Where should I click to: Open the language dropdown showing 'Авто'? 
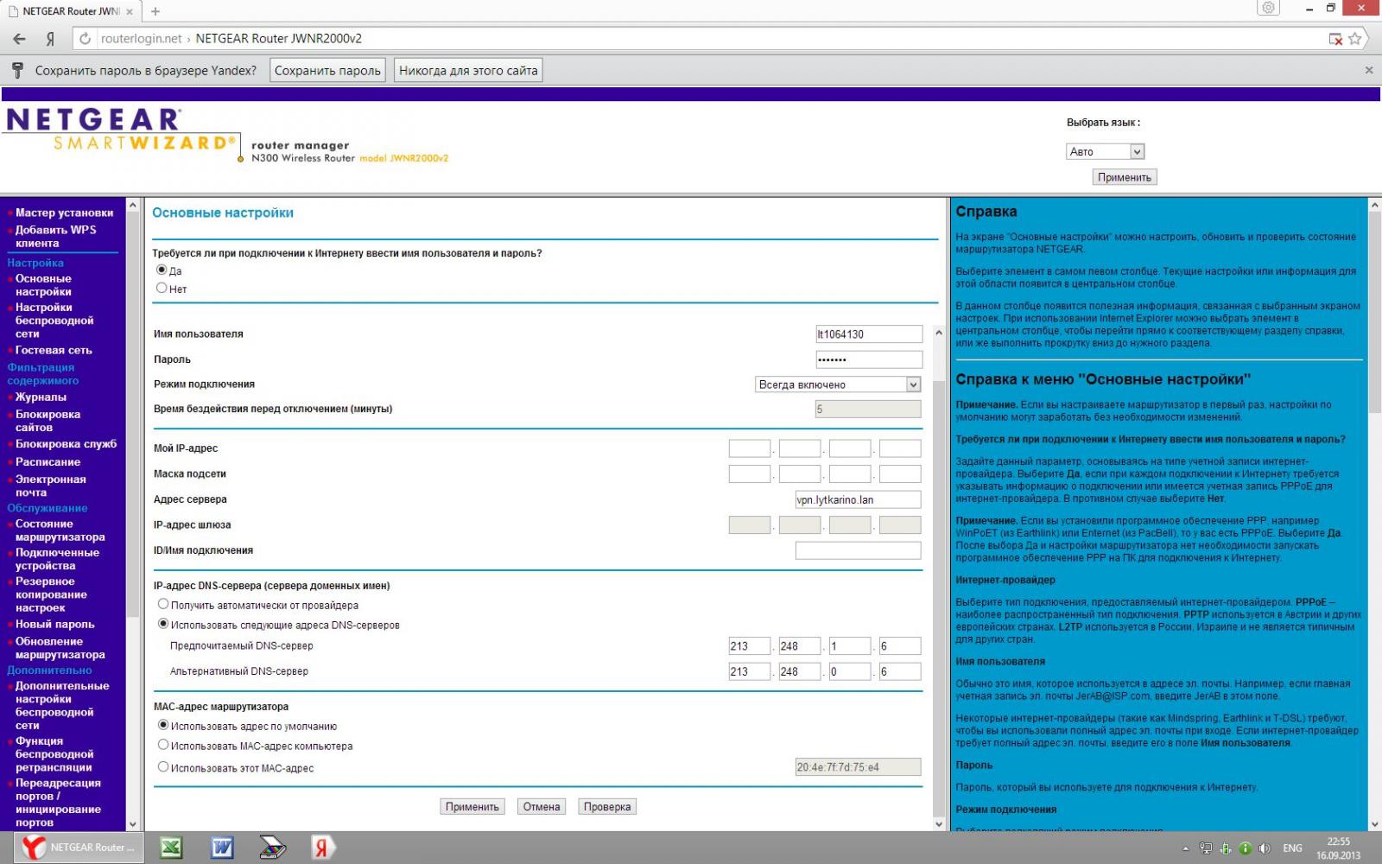1105,151
